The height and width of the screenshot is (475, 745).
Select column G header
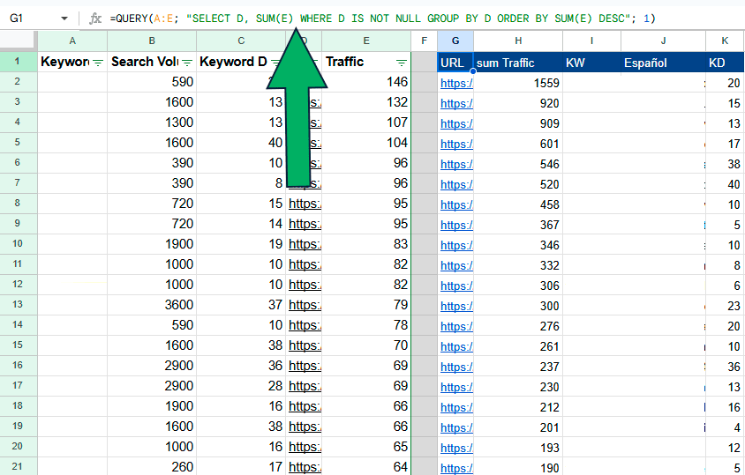(x=455, y=41)
